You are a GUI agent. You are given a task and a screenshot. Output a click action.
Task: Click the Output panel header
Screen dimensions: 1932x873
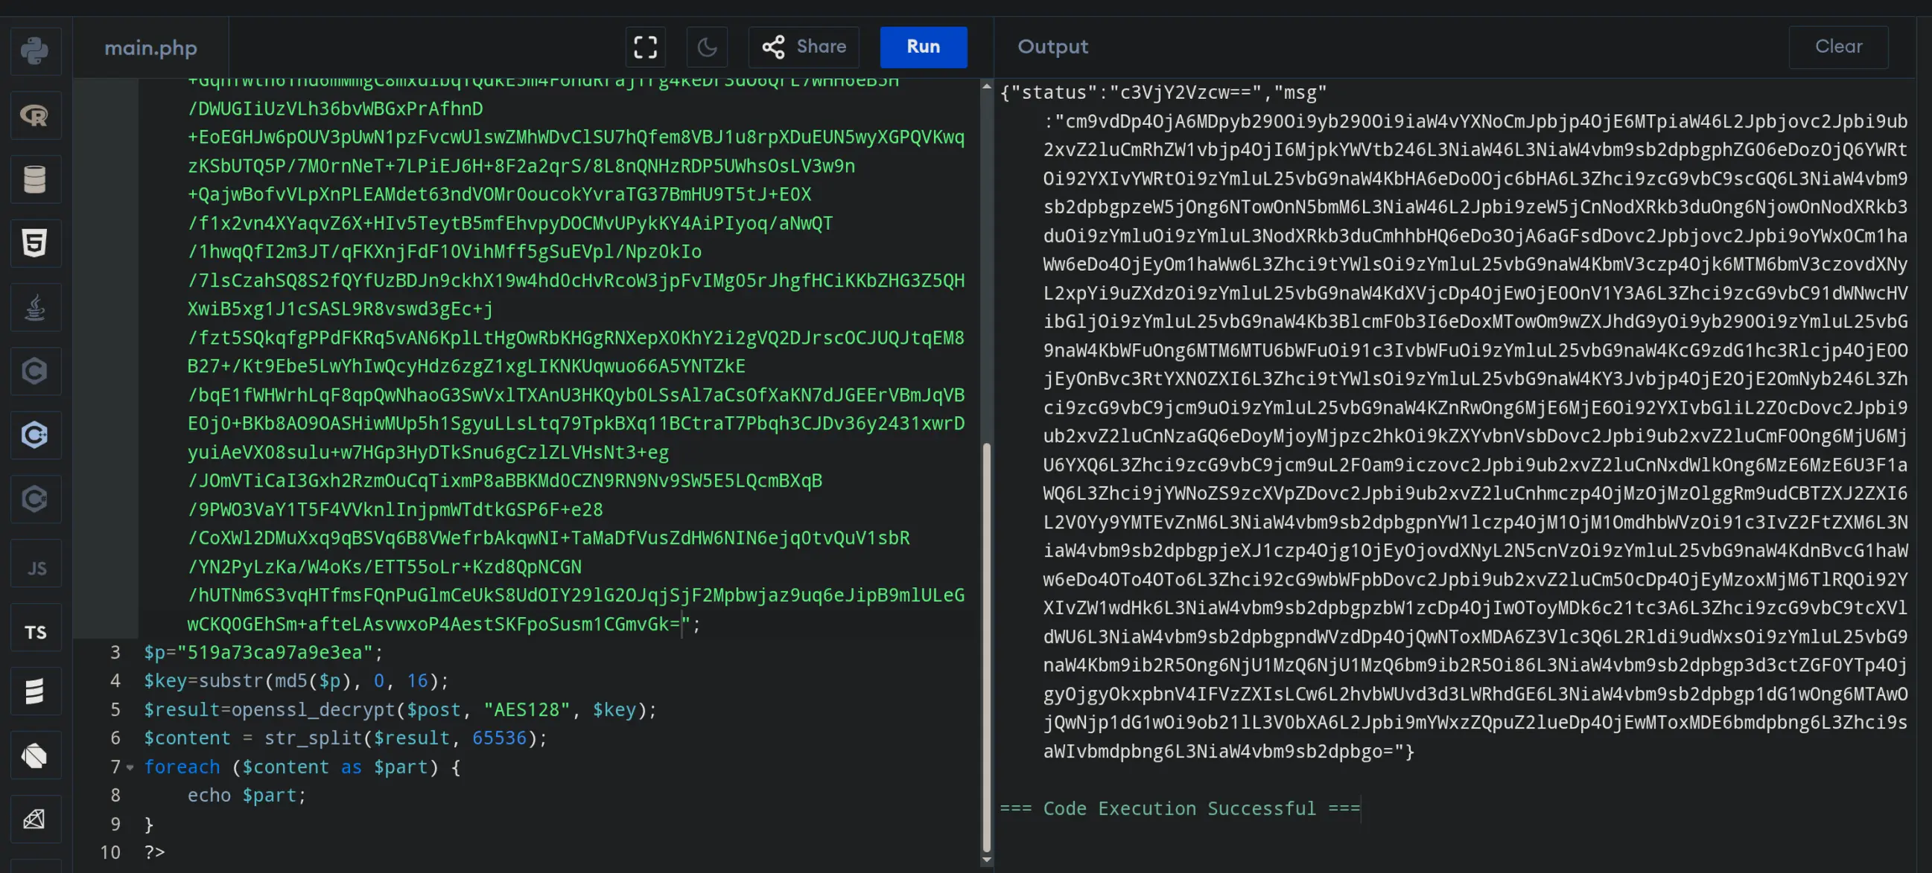coord(1052,46)
